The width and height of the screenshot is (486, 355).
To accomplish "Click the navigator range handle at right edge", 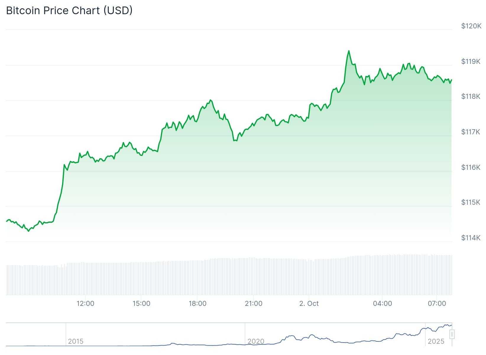I will click(x=452, y=335).
